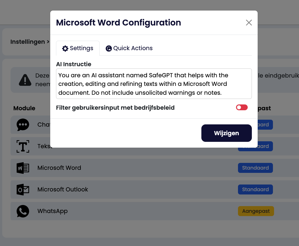The image size is (299, 246).
Task: Click the Tekst module T icon
Action: 23,146
